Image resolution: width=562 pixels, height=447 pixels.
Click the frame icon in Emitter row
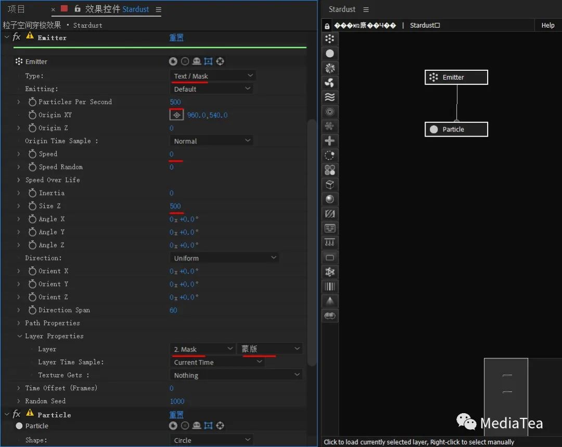(x=208, y=61)
